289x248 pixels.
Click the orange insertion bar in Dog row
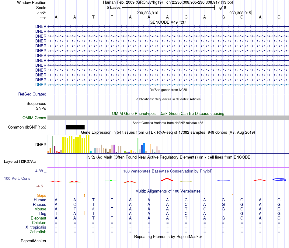point(85,213)
